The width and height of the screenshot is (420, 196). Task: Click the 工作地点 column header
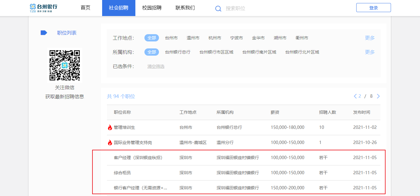tap(188, 112)
